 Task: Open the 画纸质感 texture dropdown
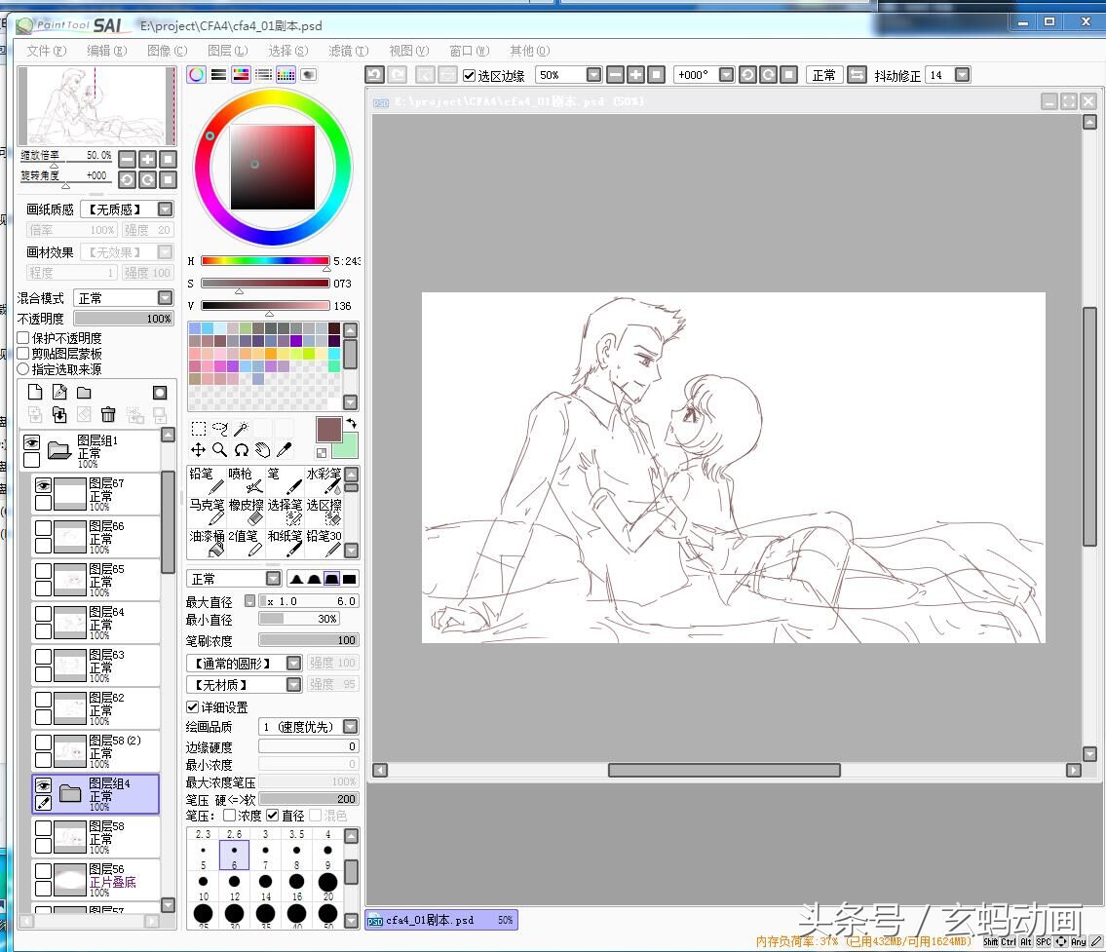165,209
